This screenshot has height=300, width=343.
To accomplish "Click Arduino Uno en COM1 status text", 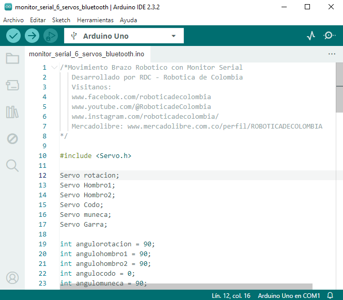I will 289,295.
